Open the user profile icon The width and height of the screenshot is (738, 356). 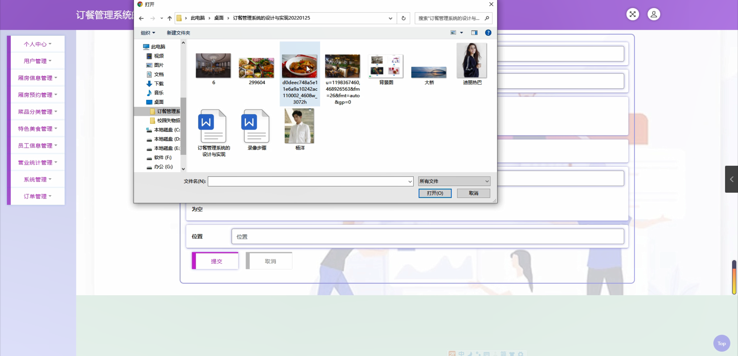(x=654, y=14)
